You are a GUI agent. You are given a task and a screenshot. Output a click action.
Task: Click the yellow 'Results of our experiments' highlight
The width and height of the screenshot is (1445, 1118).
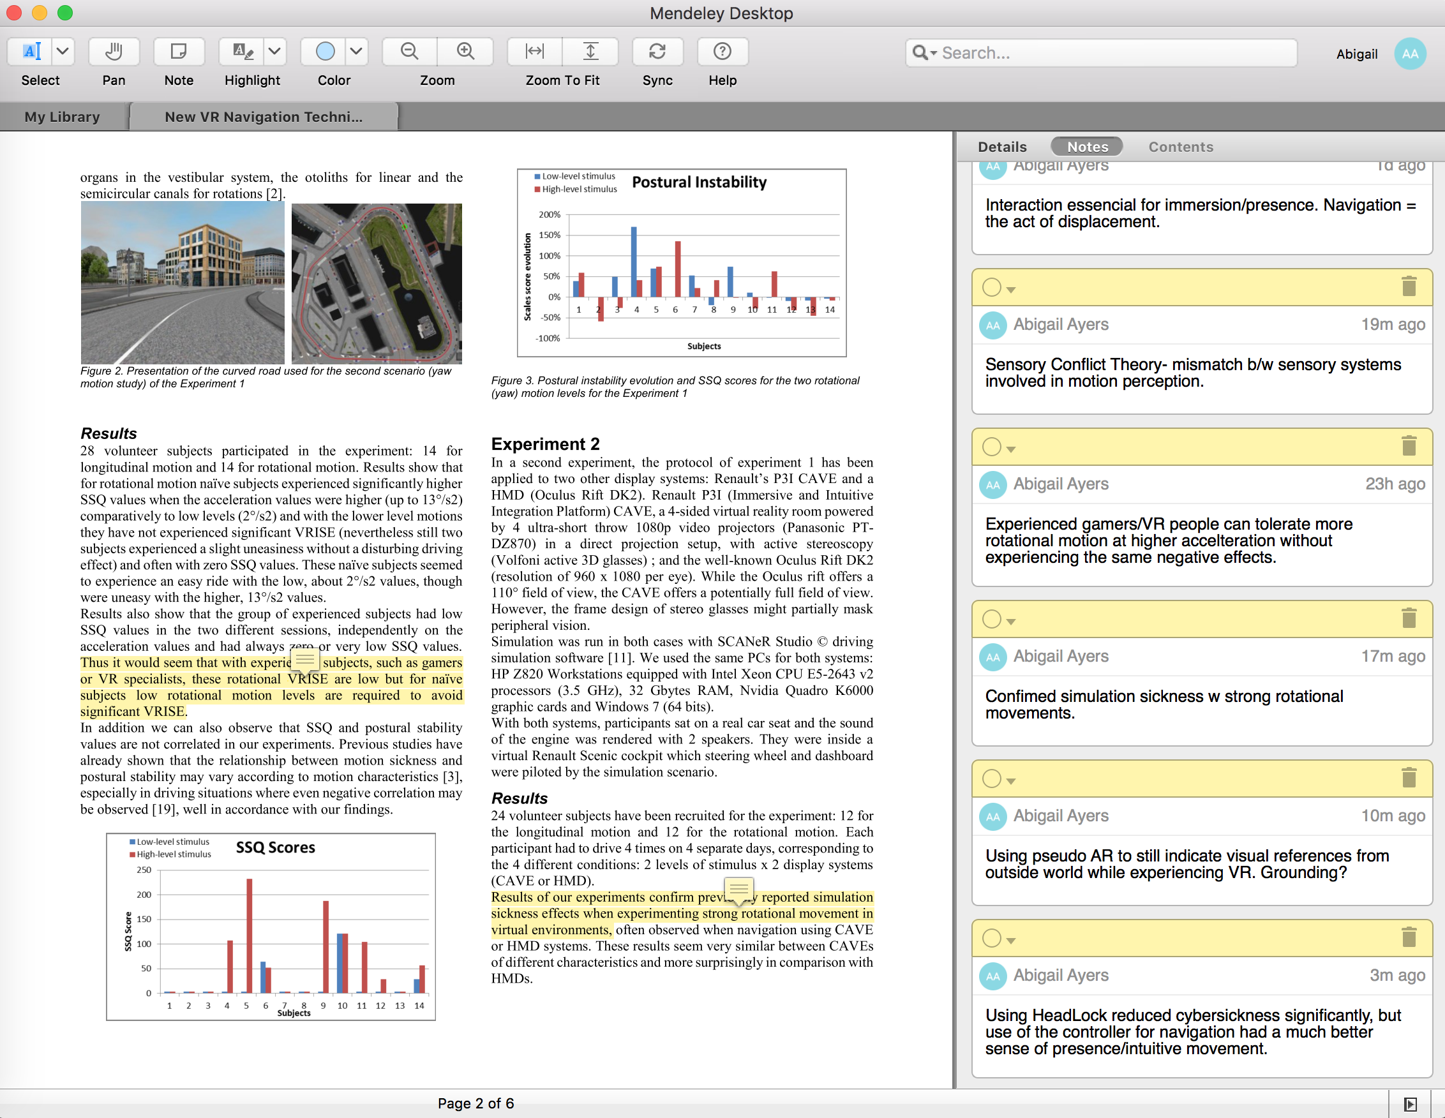[682, 913]
